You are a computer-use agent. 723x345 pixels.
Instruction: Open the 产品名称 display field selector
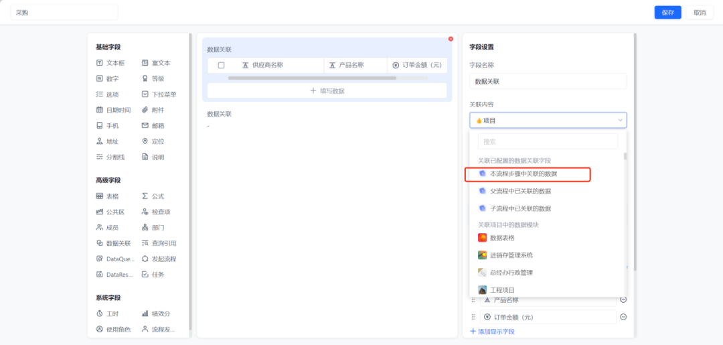click(548, 300)
